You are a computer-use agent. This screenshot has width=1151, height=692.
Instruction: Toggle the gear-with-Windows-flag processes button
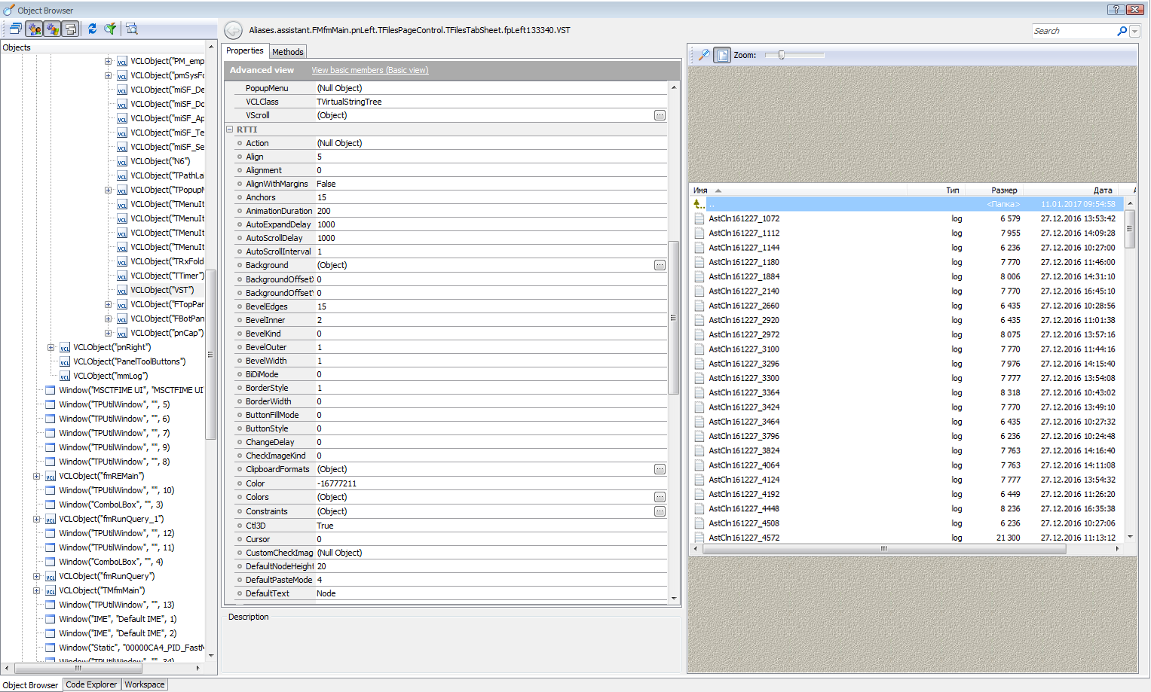[52, 29]
